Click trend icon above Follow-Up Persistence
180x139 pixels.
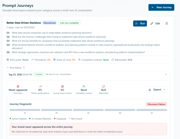(x=40, y=86)
